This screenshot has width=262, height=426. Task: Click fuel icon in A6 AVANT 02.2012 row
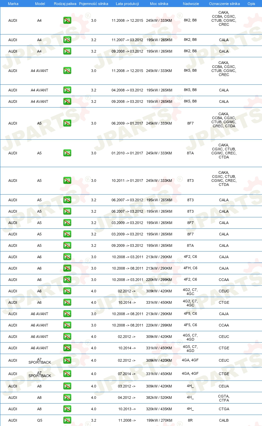[x=67, y=337]
